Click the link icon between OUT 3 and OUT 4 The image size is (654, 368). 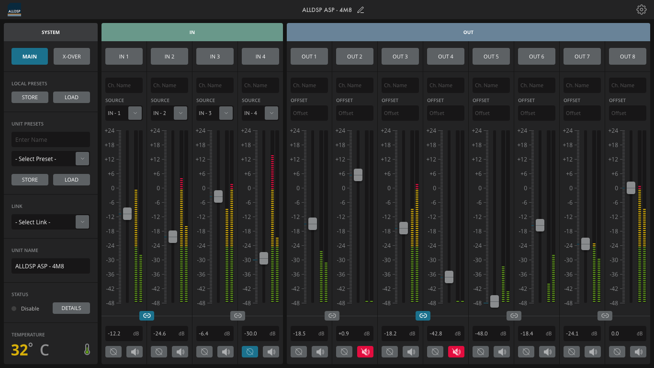point(423,316)
